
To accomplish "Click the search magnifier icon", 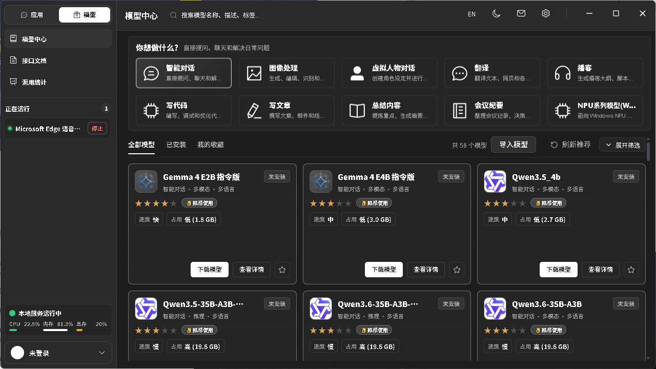I will tap(174, 15).
